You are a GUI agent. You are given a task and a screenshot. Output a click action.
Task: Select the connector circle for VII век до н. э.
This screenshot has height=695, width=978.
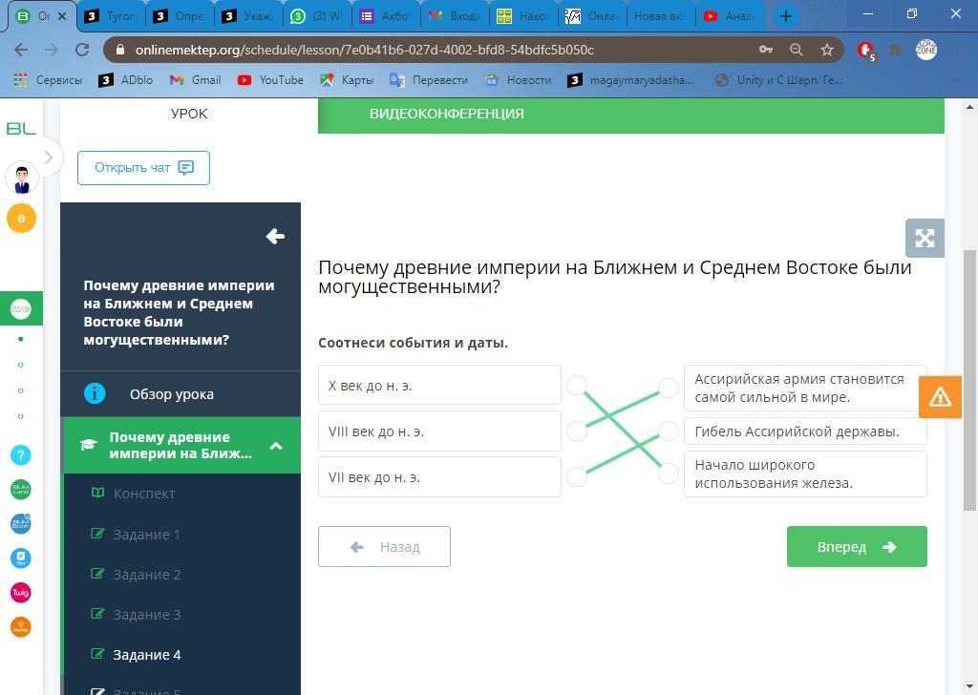click(x=577, y=476)
